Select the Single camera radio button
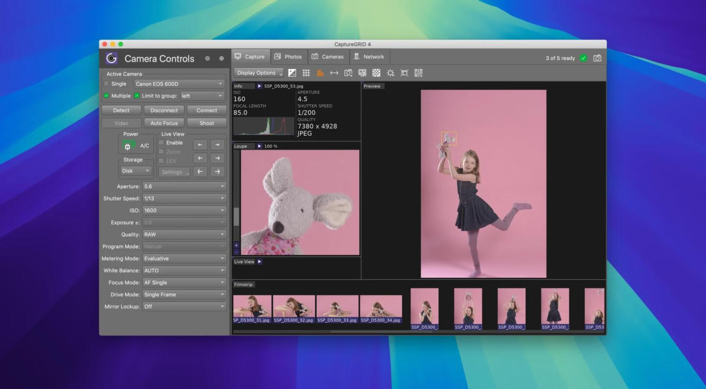Screen dimensions: 706x389 106,84
